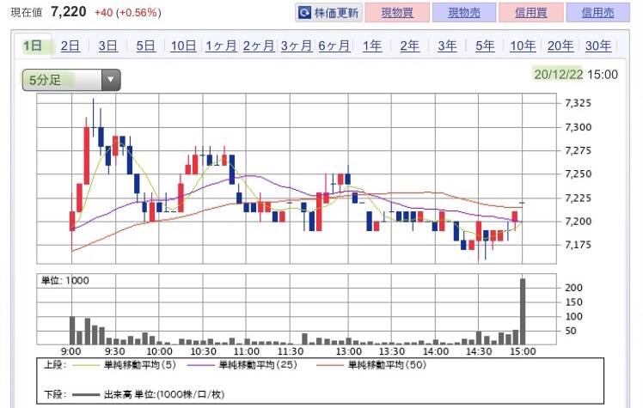Switch to the 3ヶ月 chart range
The width and height of the screenshot is (643, 408).
click(x=297, y=46)
